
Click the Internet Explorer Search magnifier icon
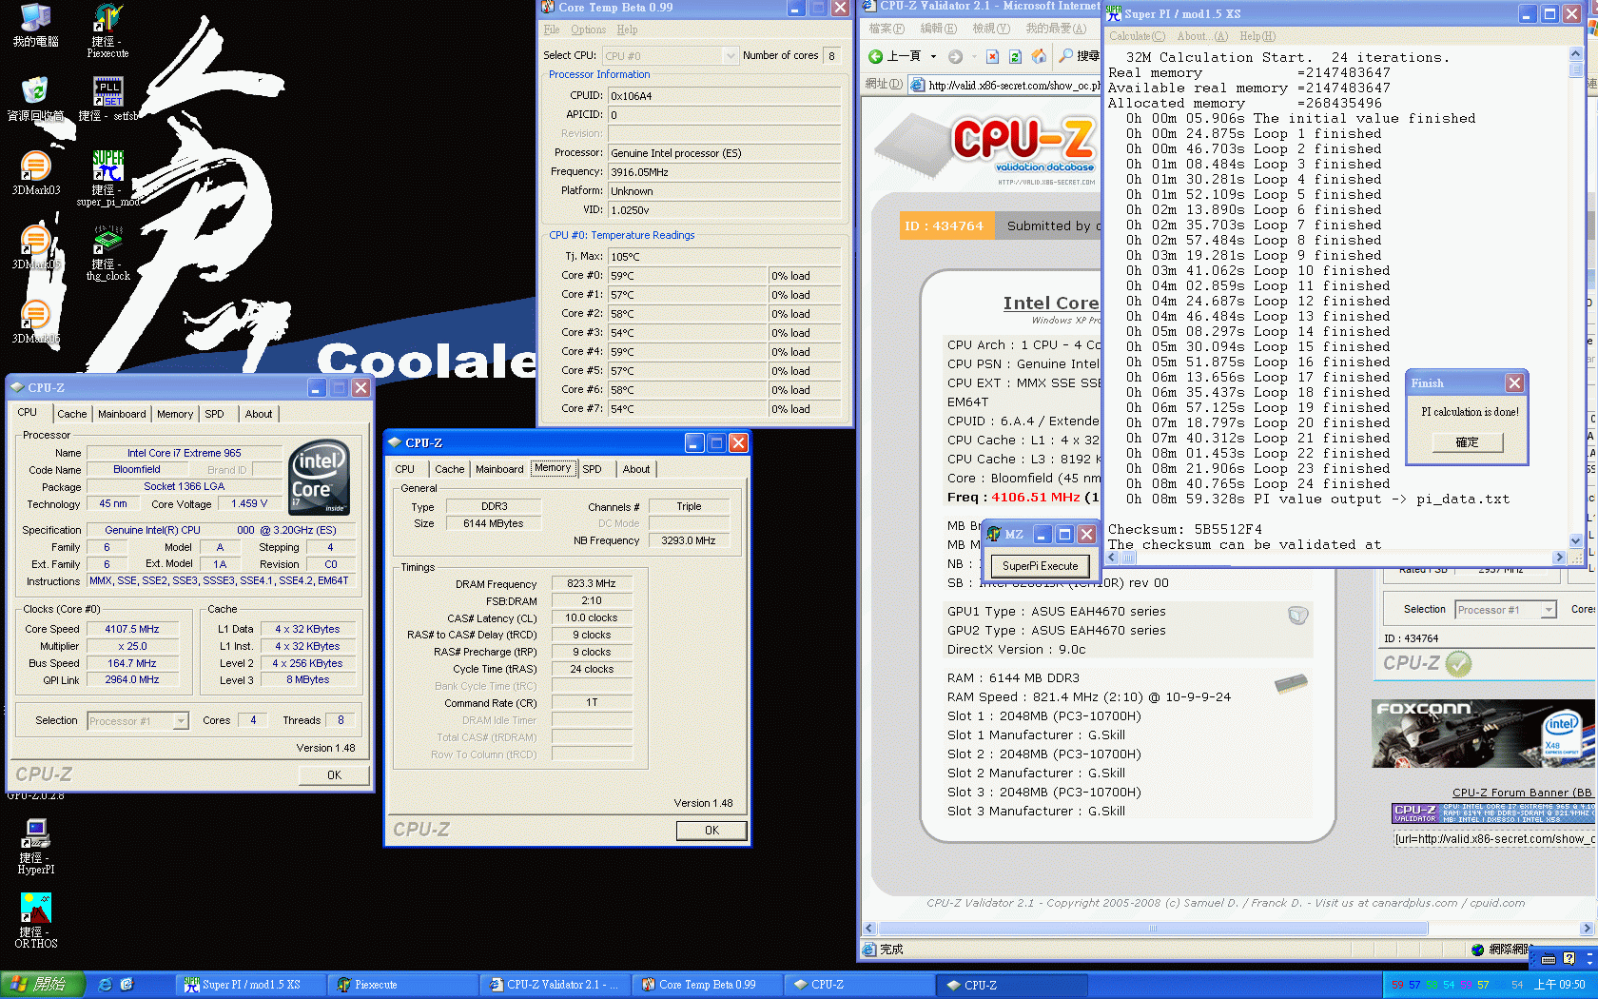click(1066, 56)
